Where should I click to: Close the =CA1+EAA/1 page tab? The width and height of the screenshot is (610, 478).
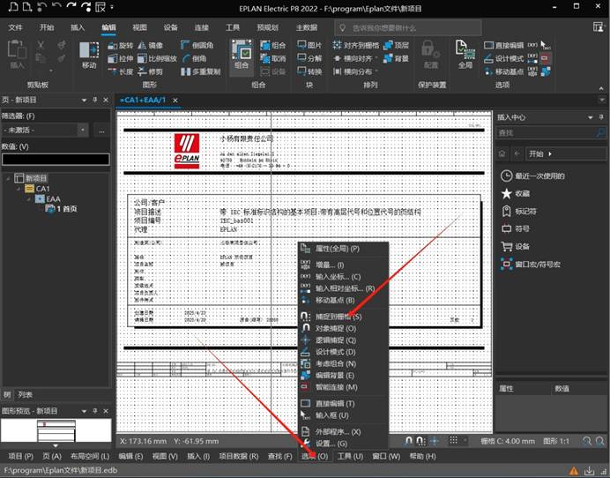tap(175, 101)
